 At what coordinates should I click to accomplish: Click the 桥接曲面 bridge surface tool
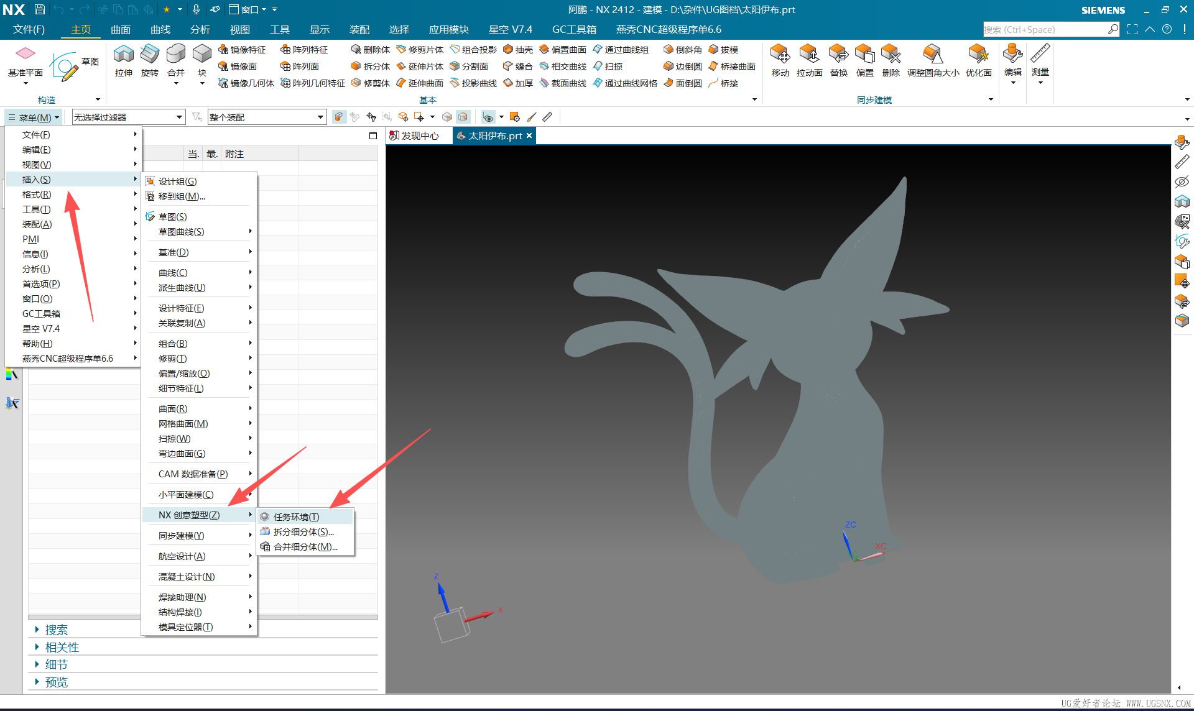point(732,67)
